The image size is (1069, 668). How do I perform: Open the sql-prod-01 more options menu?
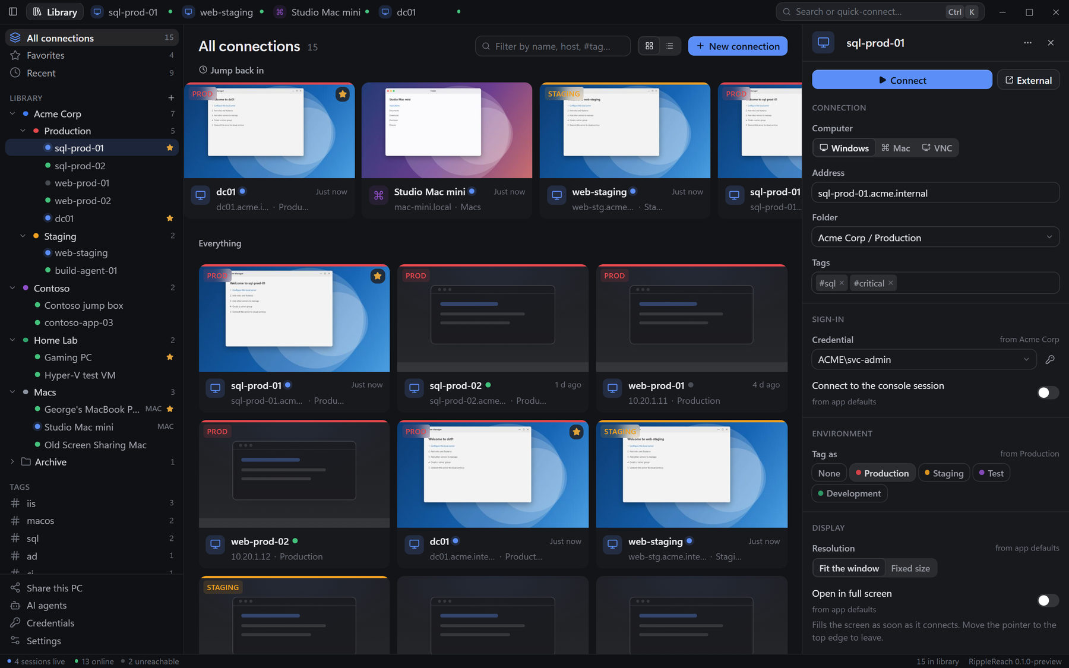coord(1027,43)
